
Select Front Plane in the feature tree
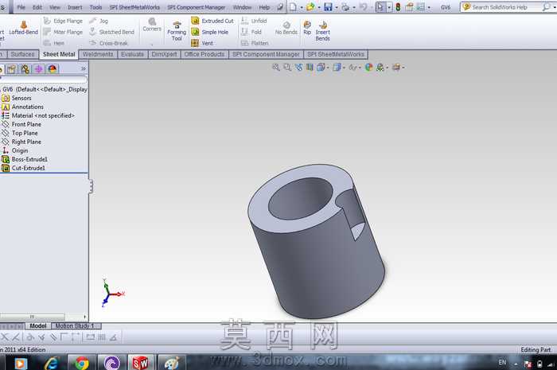(x=21, y=124)
